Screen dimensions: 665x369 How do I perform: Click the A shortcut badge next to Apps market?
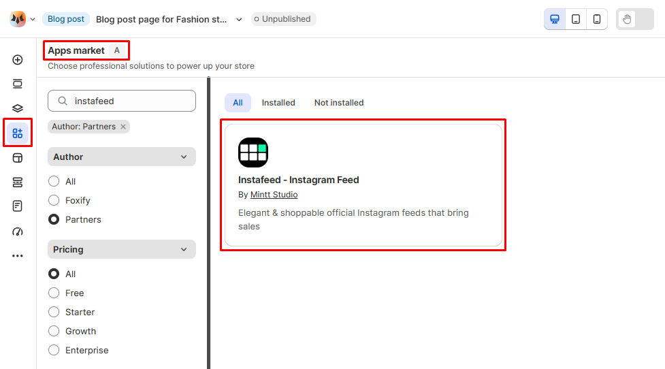pyautogui.click(x=116, y=50)
